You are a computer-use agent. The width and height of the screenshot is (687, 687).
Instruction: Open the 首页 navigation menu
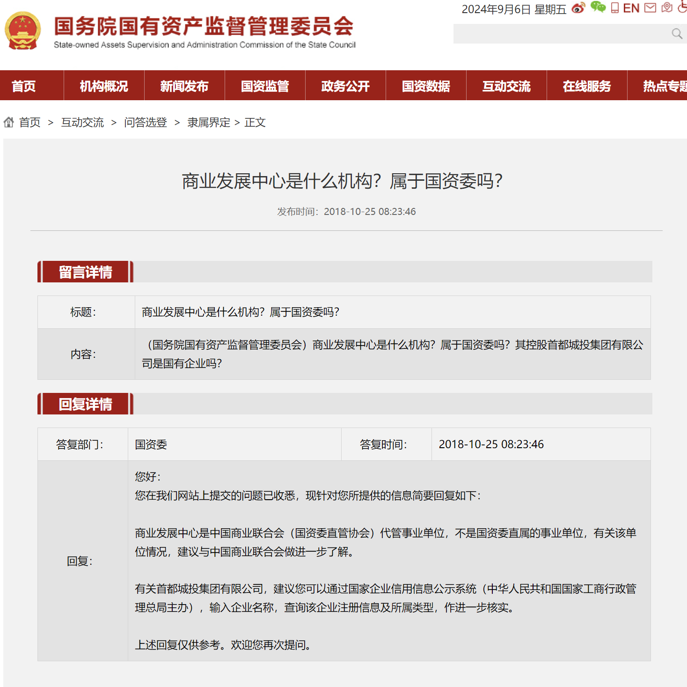[x=23, y=86]
